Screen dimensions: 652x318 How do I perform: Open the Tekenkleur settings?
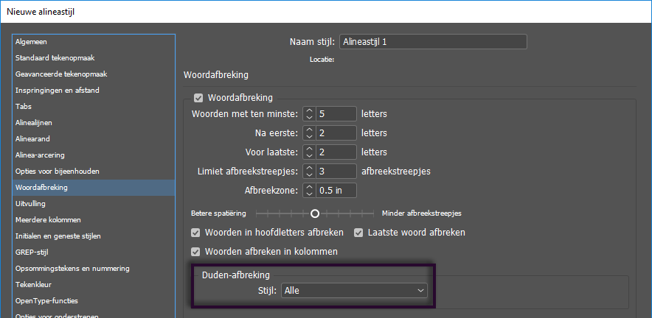point(36,285)
